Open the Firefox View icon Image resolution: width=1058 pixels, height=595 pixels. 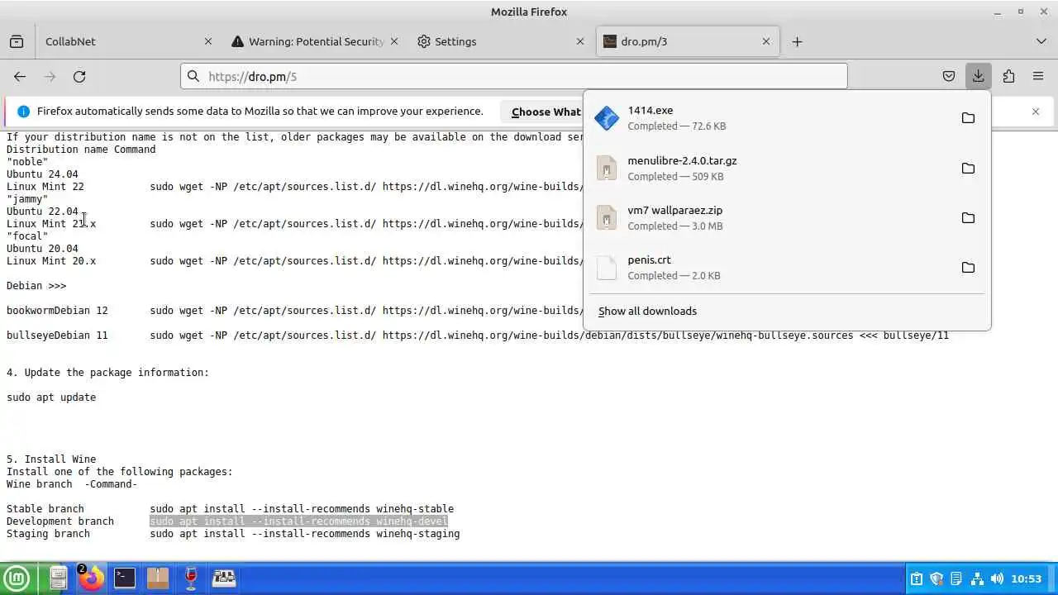point(17,41)
